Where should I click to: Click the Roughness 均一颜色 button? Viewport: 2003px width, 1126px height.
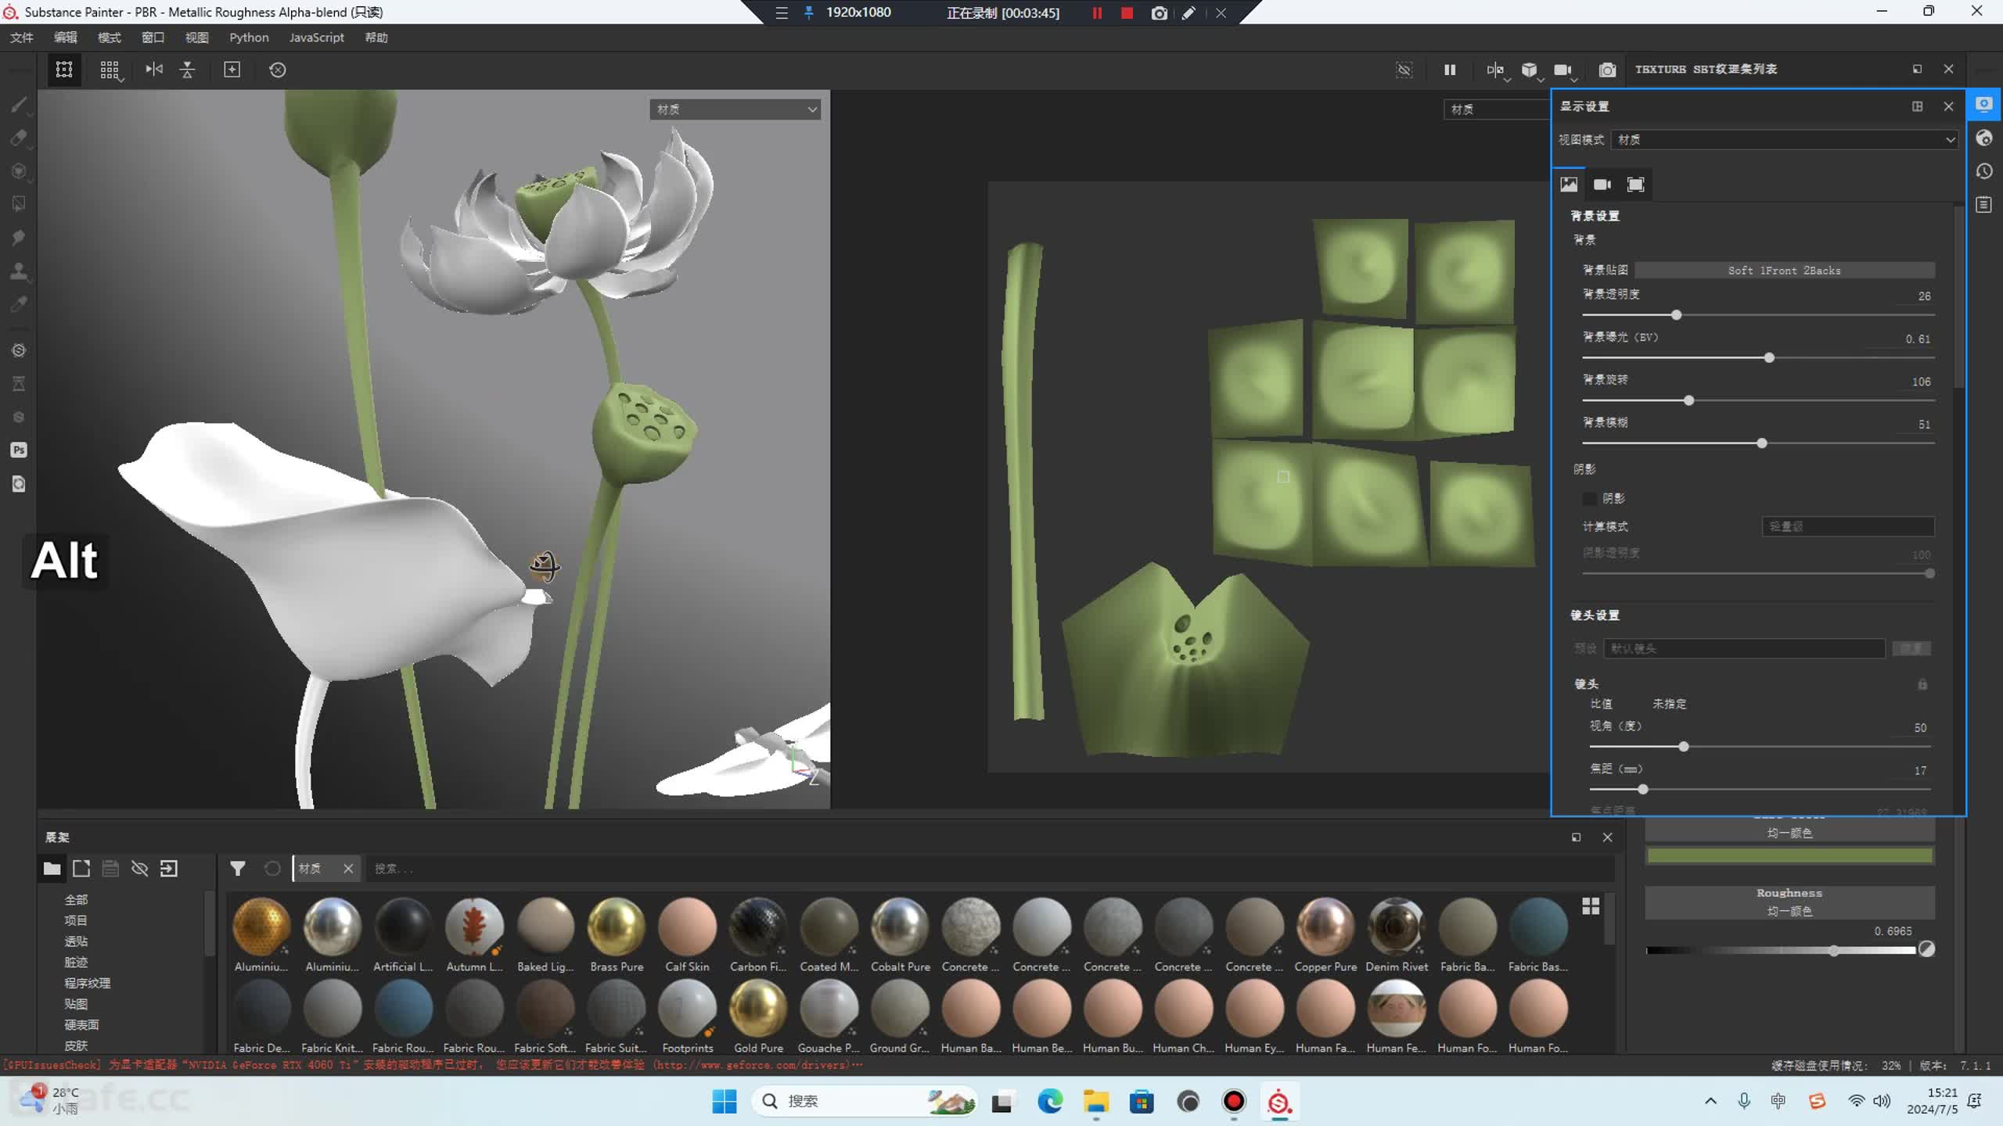point(1790,902)
